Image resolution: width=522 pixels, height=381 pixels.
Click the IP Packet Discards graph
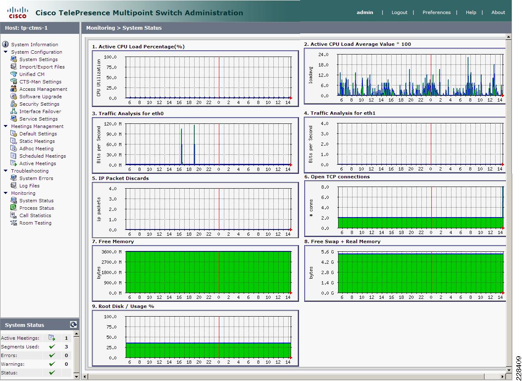click(195, 210)
